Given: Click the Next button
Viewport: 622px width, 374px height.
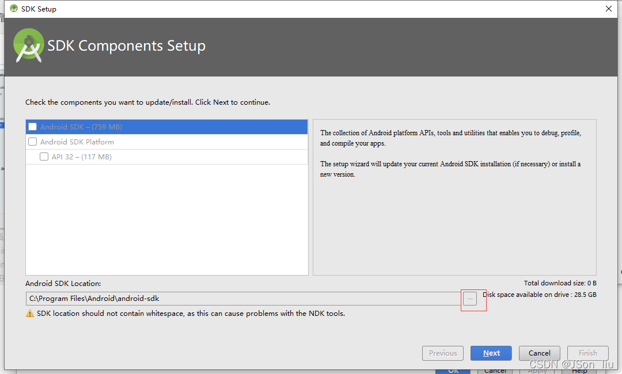Looking at the screenshot, I should 491,353.
